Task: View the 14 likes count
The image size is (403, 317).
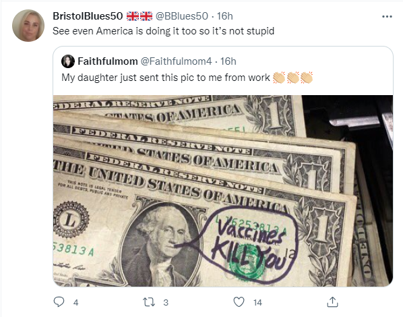Action: [257, 303]
